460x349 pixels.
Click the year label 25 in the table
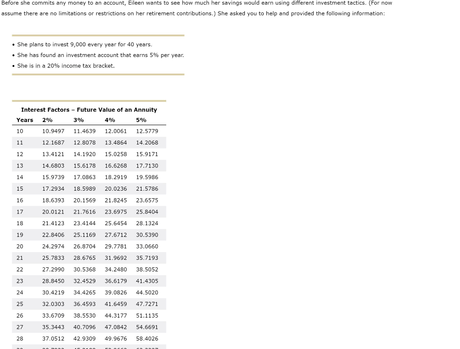coord(20,304)
